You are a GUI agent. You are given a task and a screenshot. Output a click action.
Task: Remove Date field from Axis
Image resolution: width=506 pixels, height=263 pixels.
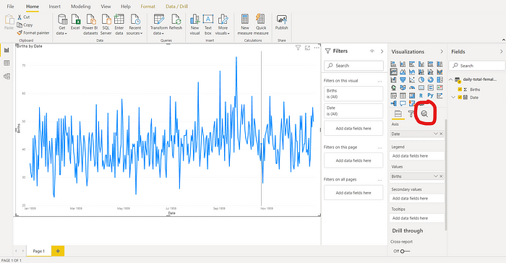441,134
